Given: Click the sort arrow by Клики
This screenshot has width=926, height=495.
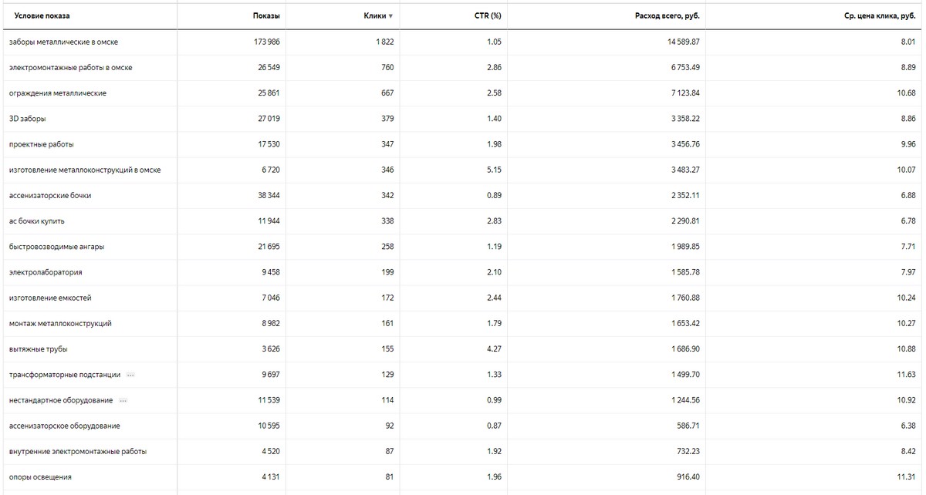Looking at the screenshot, I should point(390,16).
